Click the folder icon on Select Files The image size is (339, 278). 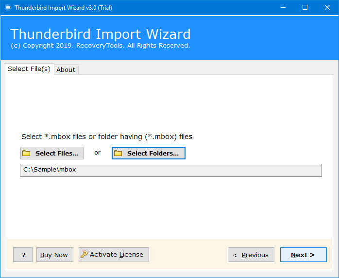(x=26, y=153)
